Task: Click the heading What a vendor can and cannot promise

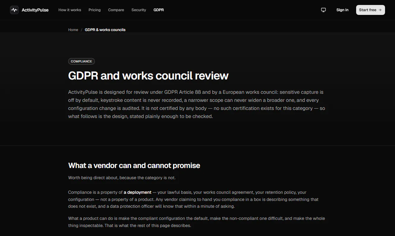Action: pos(134,166)
